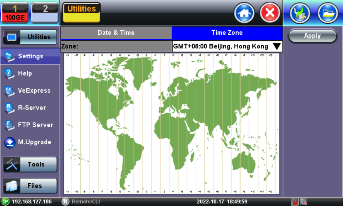This screenshot has height=206, width=343.
Task: Launch M.Upgrade from the sidebar
Action: [30, 142]
